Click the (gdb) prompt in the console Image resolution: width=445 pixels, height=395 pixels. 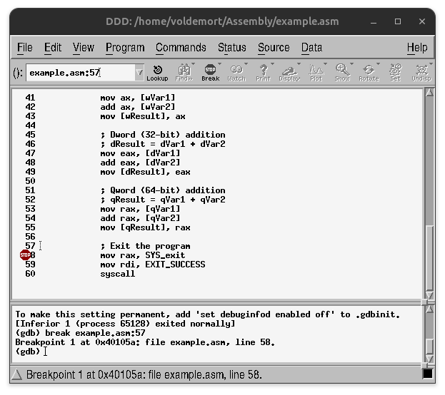pos(28,352)
